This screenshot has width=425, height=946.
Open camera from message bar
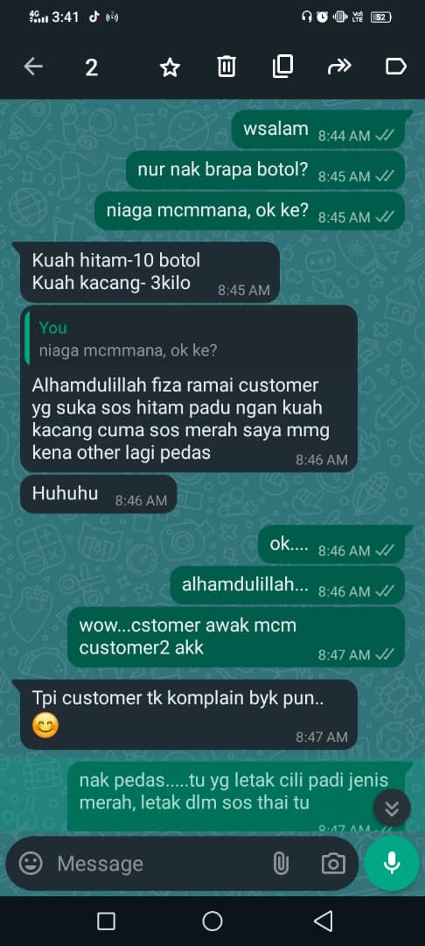pyautogui.click(x=333, y=864)
